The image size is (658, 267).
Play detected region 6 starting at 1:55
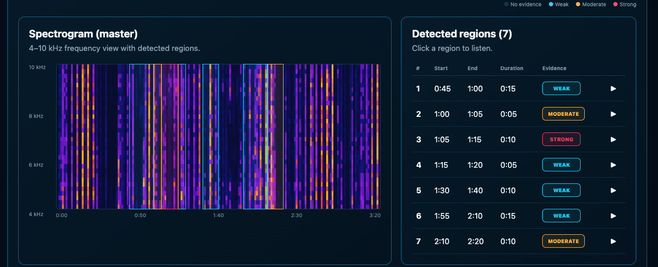(x=613, y=216)
